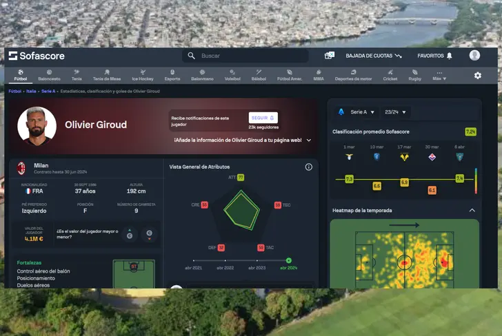Follow the Serie A breadcrumb link

(x=48, y=92)
